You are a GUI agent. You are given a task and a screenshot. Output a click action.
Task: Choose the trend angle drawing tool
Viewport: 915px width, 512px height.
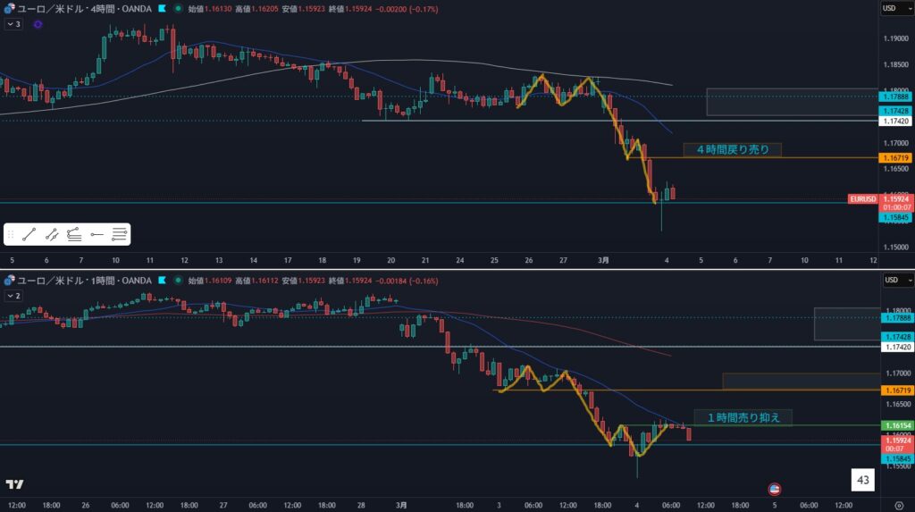click(x=74, y=234)
